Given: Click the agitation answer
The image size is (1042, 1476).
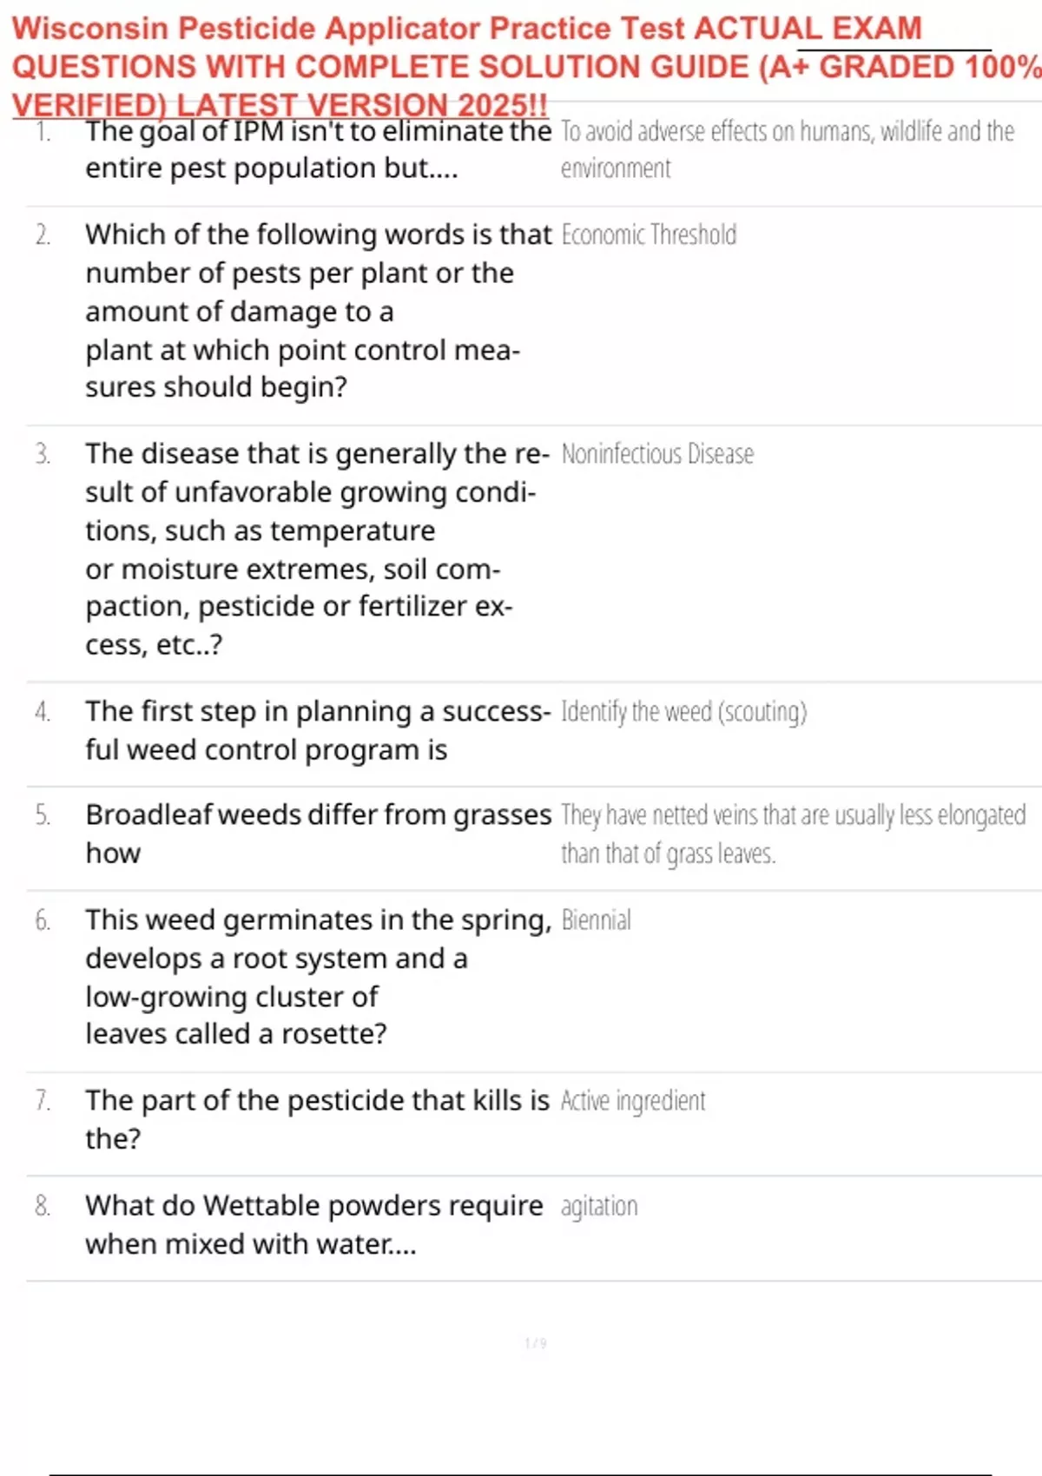Looking at the screenshot, I should pyautogui.click(x=599, y=1206).
